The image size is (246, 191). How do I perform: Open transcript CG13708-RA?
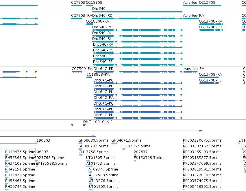210,21
